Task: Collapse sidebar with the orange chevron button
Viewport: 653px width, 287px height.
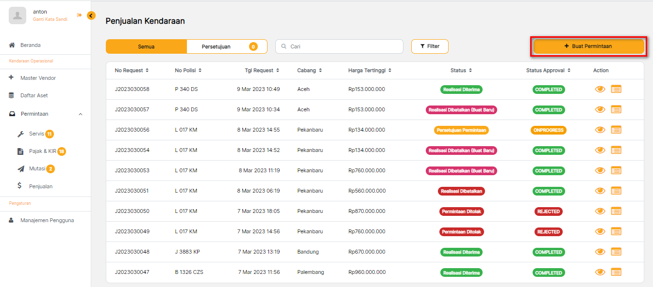Action: pyautogui.click(x=91, y=15)
